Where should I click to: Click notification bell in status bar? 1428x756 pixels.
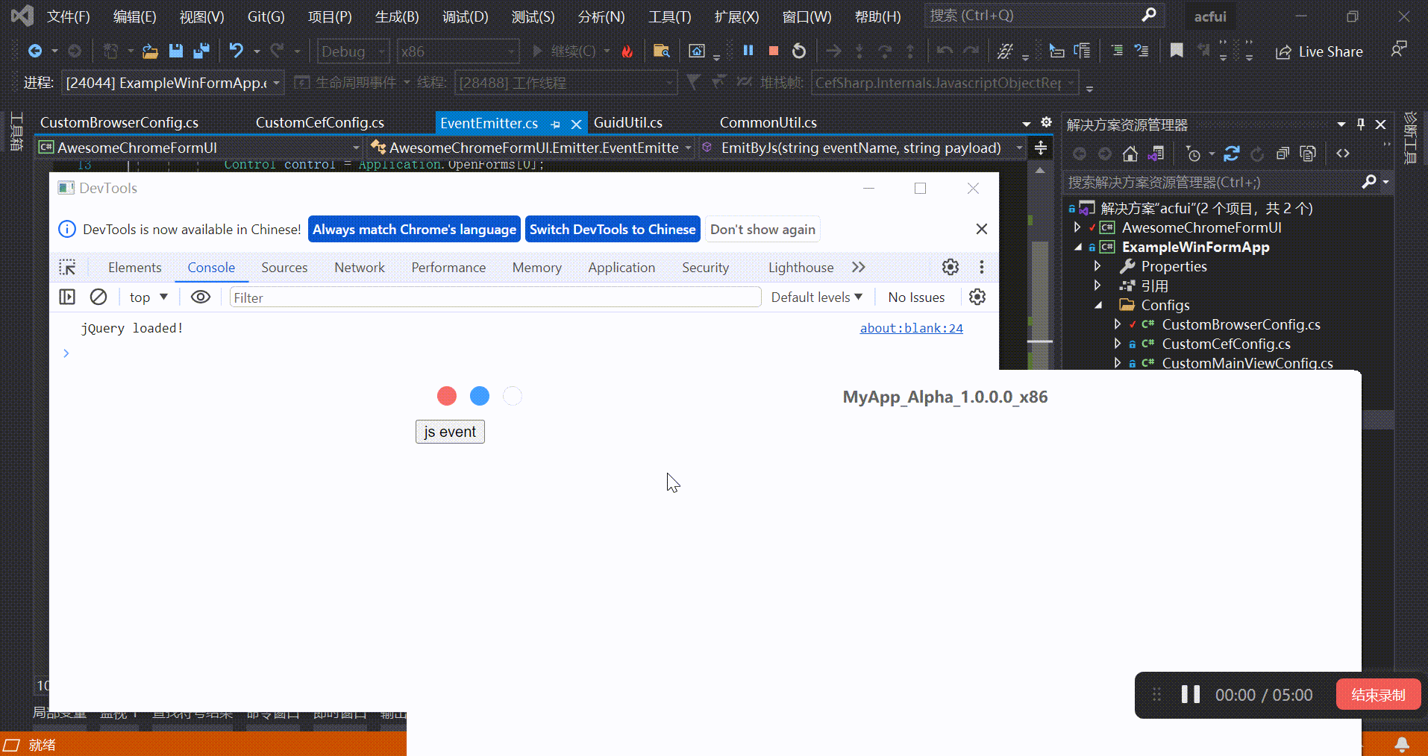point(1402,744)
